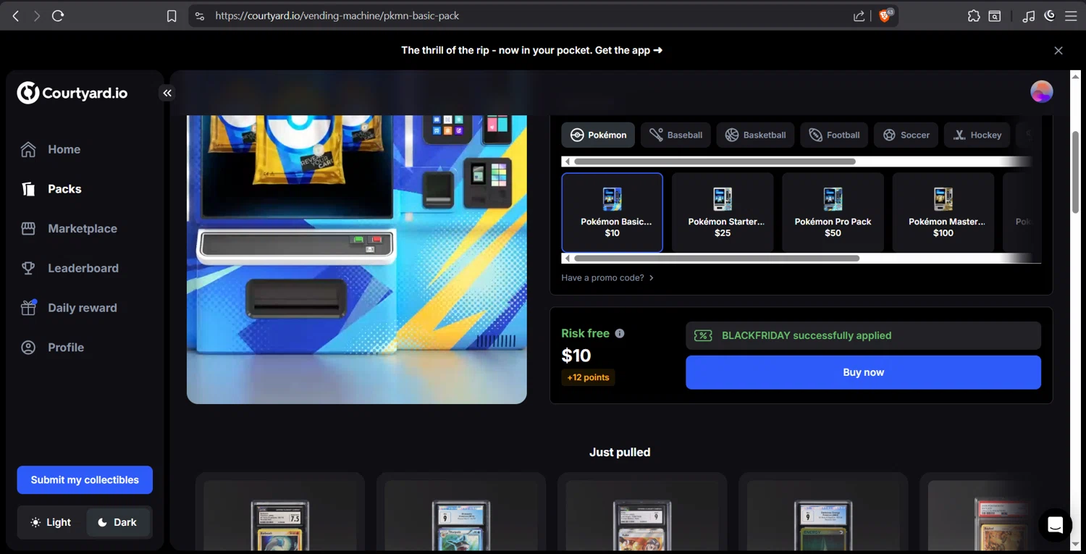1086x554 pixels.
Task: Click the +12 points badge
Action: coord(588,377)
